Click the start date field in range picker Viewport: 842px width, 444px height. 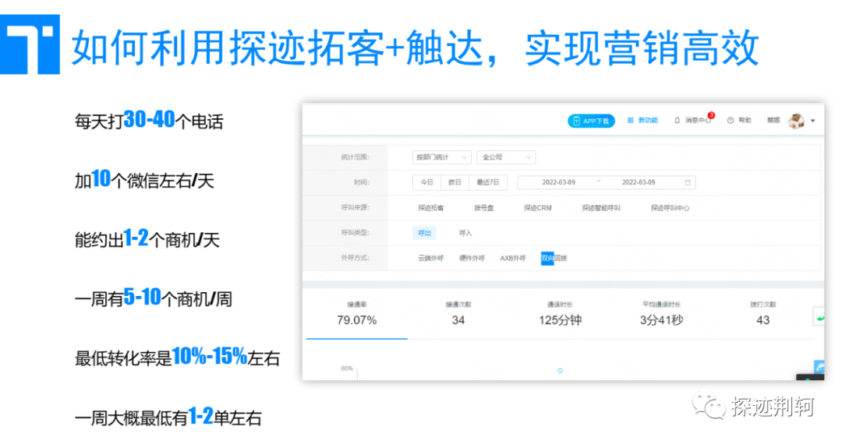pos(558,182)
